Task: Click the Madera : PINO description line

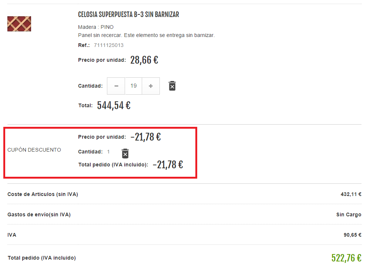Action: [x=96, y=27]
